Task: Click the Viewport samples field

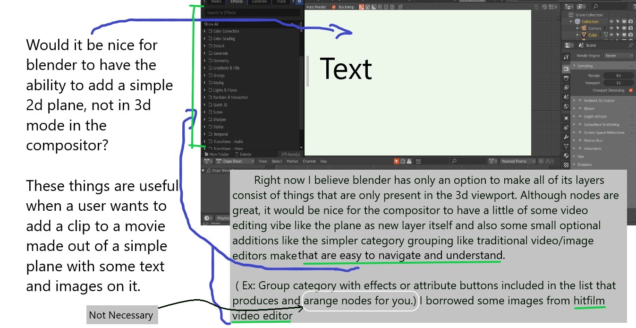Action: (618, 83)
